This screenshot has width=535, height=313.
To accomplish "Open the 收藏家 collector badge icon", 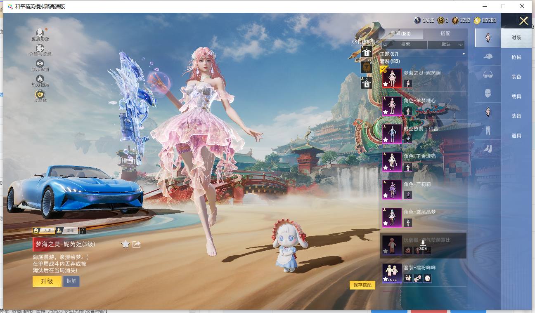I will coord(40,94).
